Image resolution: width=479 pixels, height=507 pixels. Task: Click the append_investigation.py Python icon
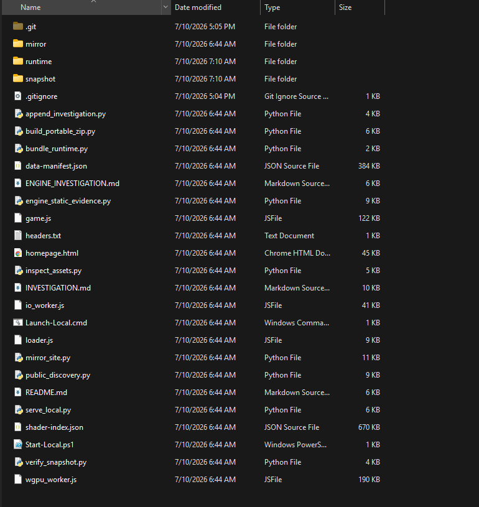click(18, 113)
